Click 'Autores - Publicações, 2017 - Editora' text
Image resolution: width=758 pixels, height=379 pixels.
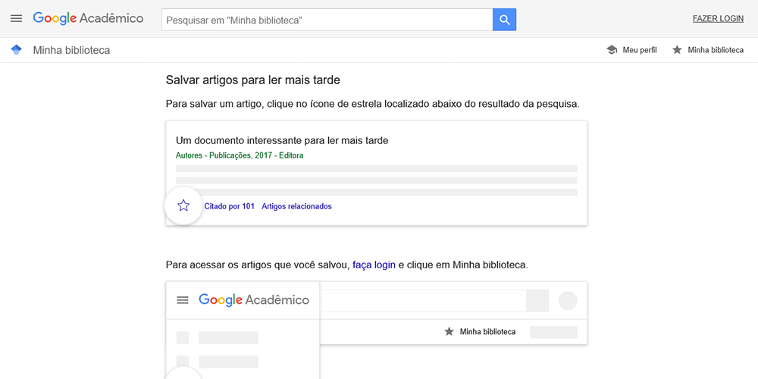pos(240,155)
